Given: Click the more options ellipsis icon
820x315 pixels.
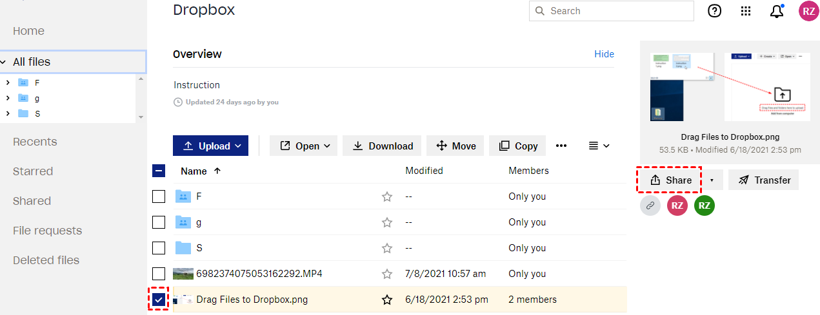Looking at the screenshot, I should (561, 146).
